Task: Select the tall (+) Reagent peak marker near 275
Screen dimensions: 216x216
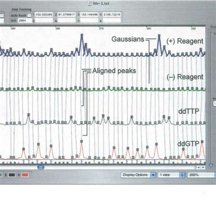Action: tap(82, 35)
